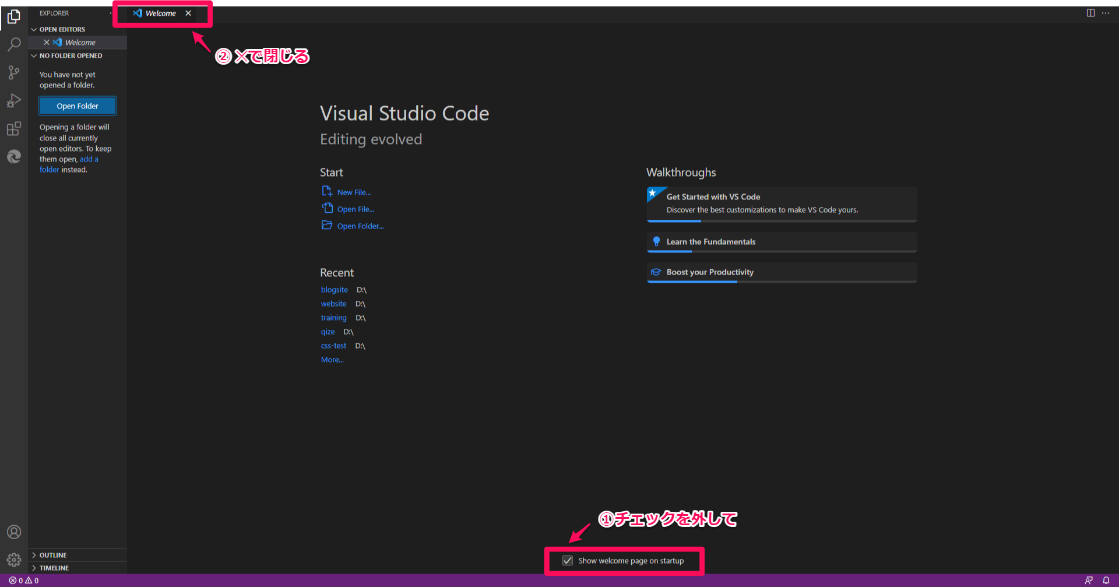Open the Manage gear icon
1119x587 pixels.
click(x=14, y=560)
